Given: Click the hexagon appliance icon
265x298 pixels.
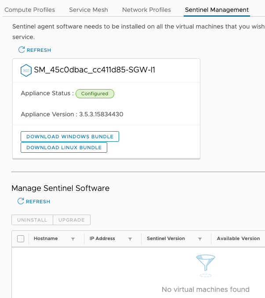Looking at the screenshot, I should (26, 70).
